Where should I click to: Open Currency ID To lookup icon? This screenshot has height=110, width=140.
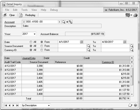[132, 50]
